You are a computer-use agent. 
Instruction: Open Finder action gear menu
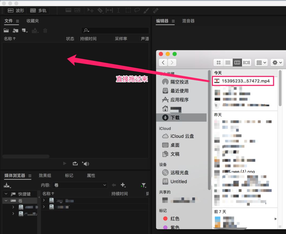tap(277, 62)
